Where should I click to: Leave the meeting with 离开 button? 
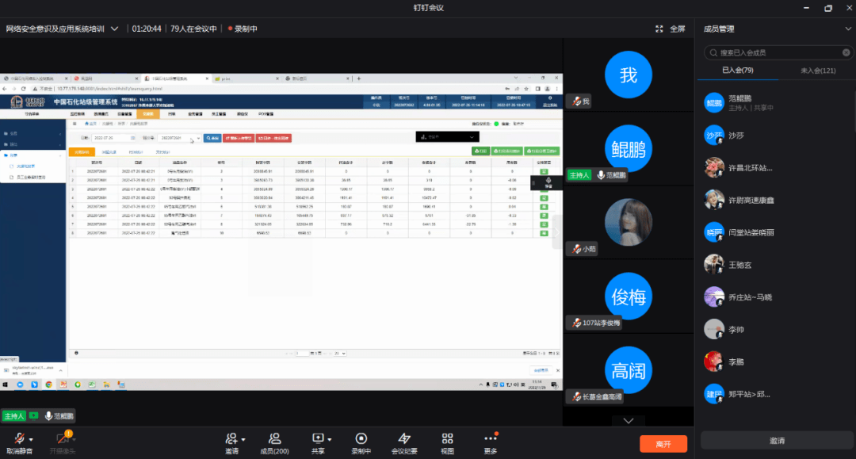663,444
